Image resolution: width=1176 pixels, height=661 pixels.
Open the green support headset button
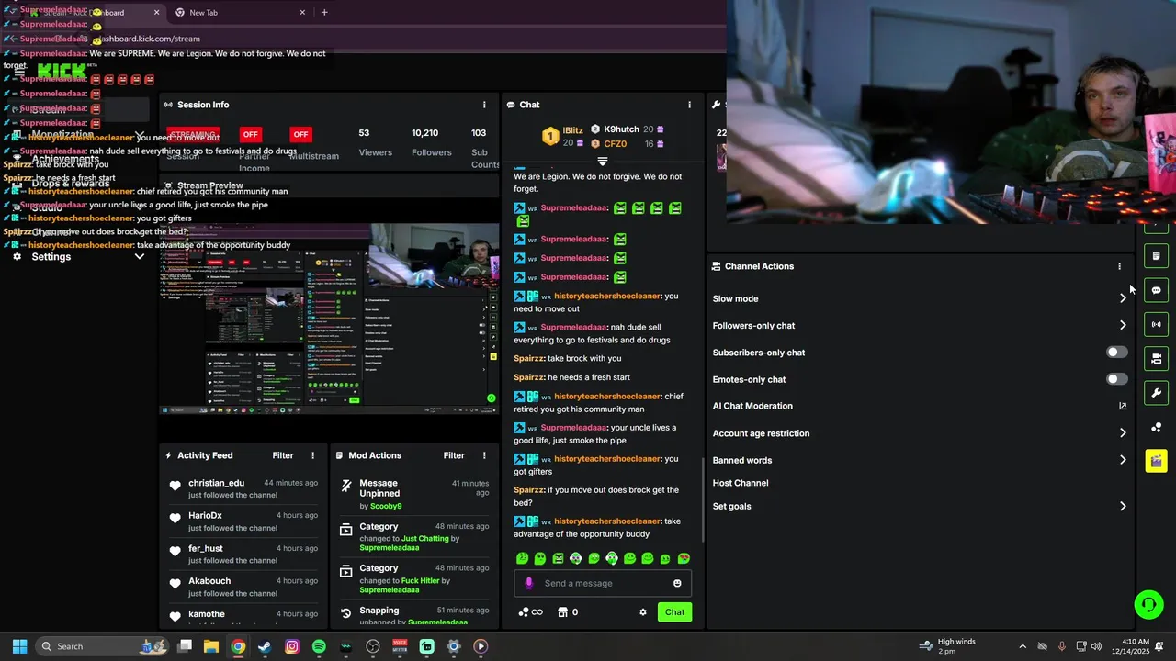[x=1148, y=603]
